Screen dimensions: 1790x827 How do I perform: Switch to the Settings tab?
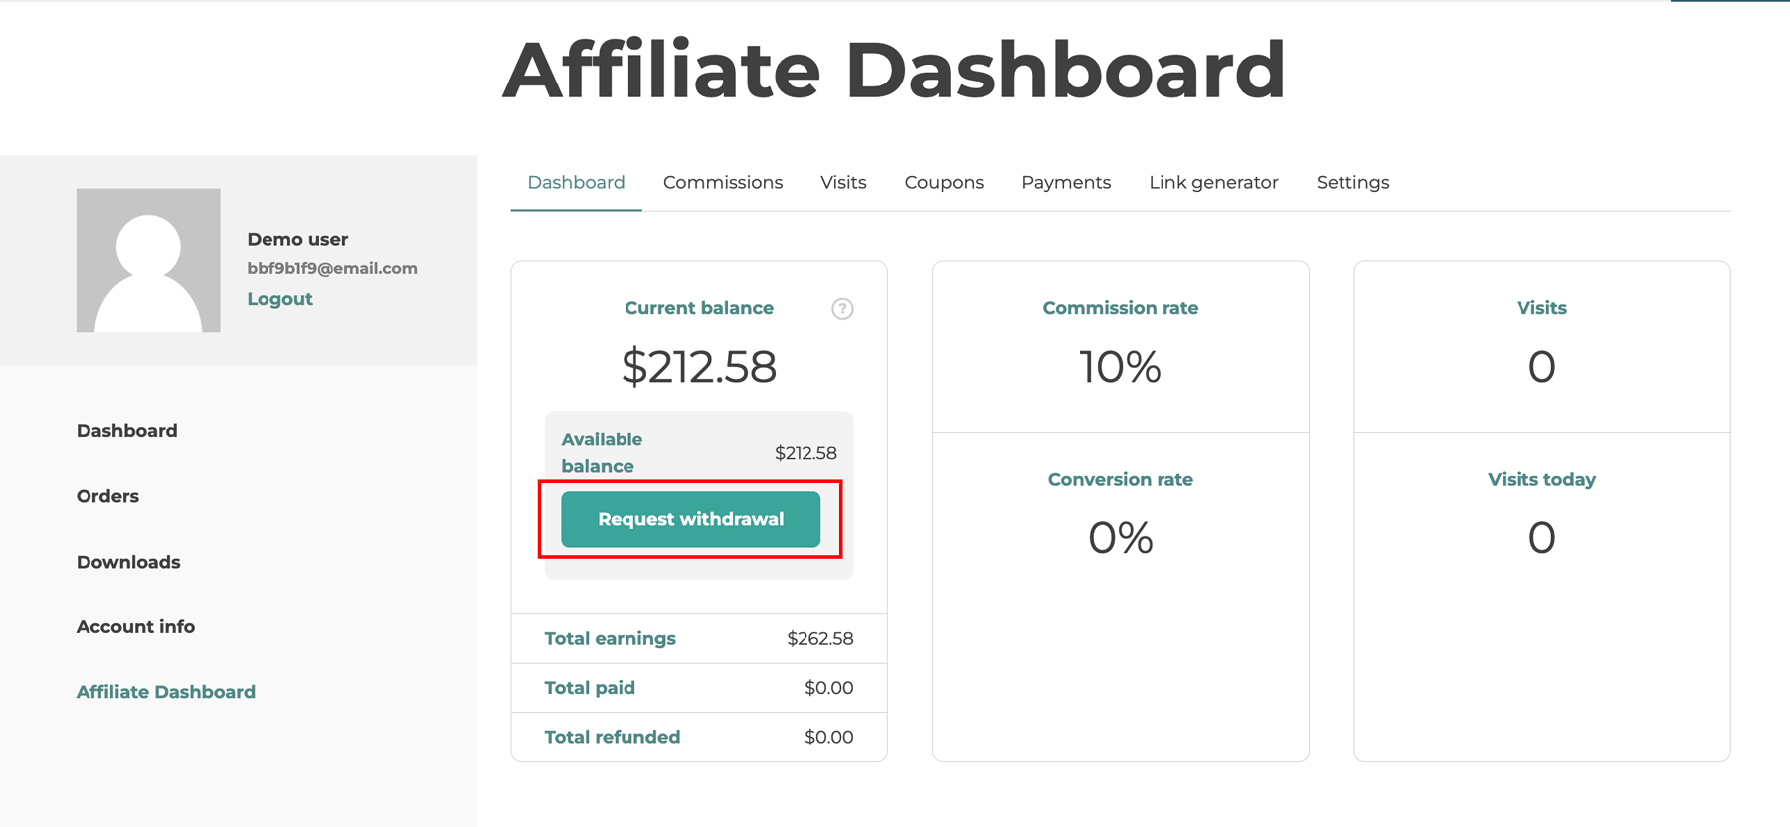coord(1352,183)
